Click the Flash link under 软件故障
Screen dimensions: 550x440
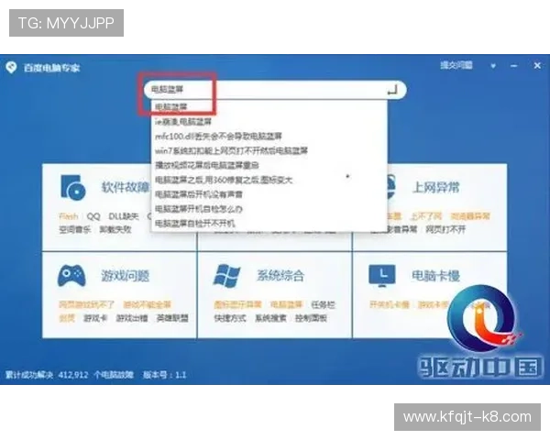(69, 216)
